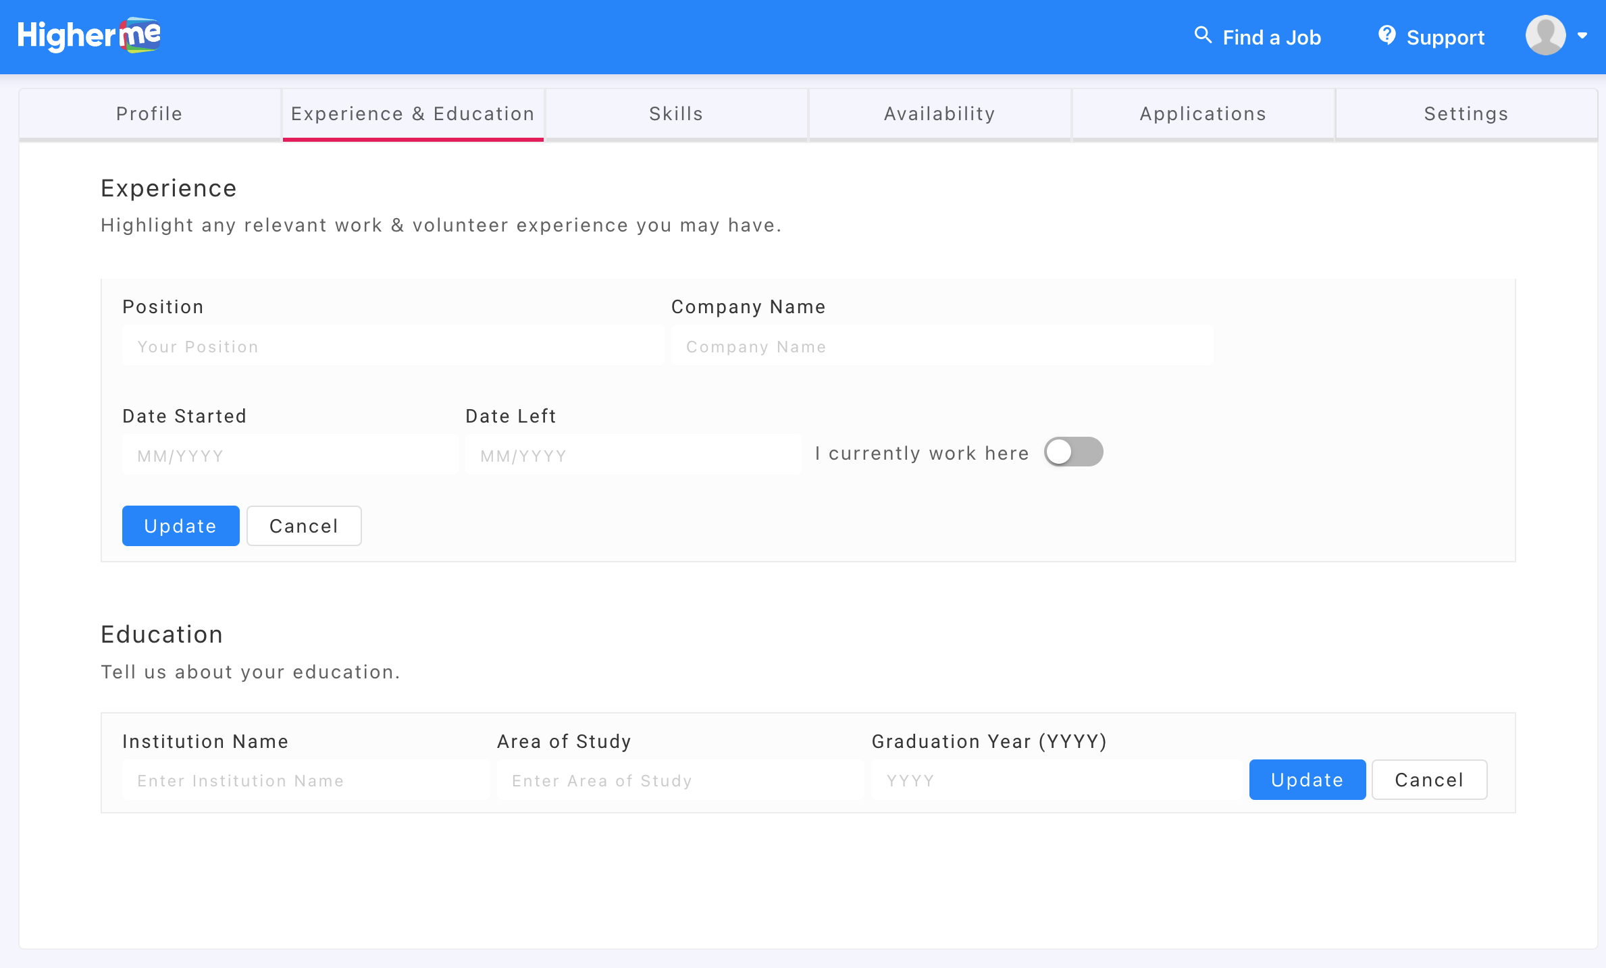Viewport: 1606px width, 968px height.
Task: Click the Date Started field
Action: (x=290, y=456)
